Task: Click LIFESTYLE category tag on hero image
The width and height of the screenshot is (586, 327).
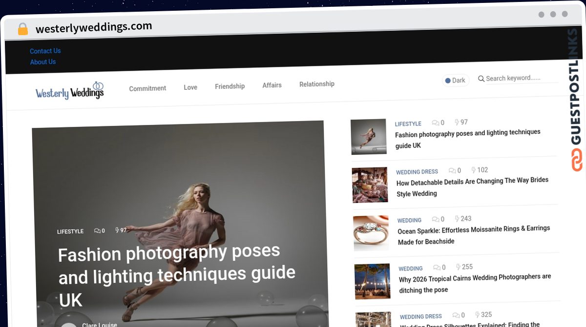Action: [70, 231]
